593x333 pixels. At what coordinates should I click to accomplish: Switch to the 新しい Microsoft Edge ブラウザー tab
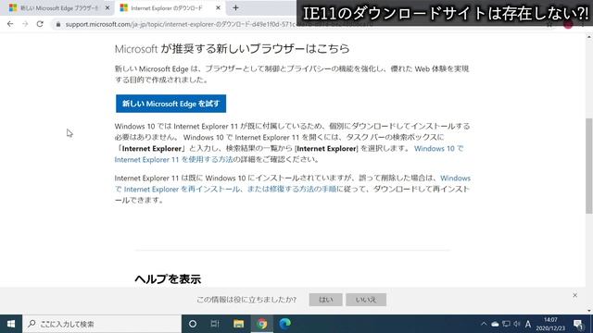coord(57,7)
